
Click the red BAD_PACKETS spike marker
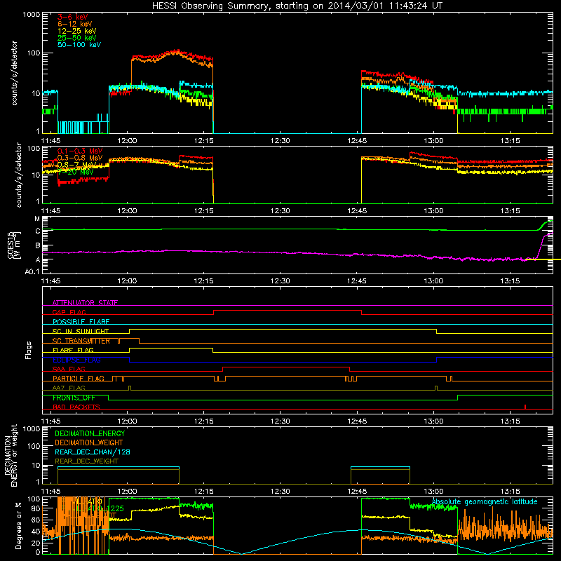[525, 407]
